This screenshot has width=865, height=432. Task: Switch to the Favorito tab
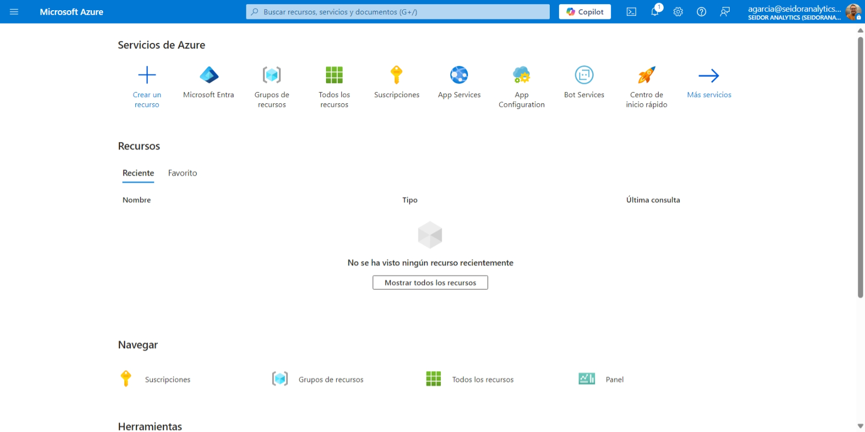pyautogui.click(x=182, y=173)
